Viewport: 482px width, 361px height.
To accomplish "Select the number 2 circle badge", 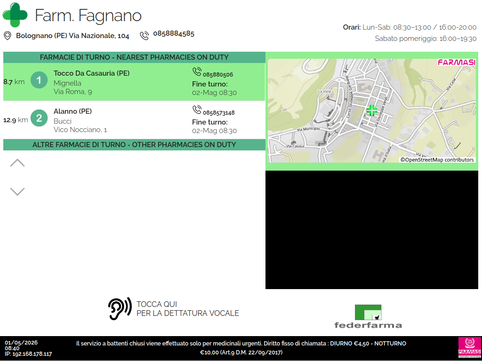I will click(39, 118).
